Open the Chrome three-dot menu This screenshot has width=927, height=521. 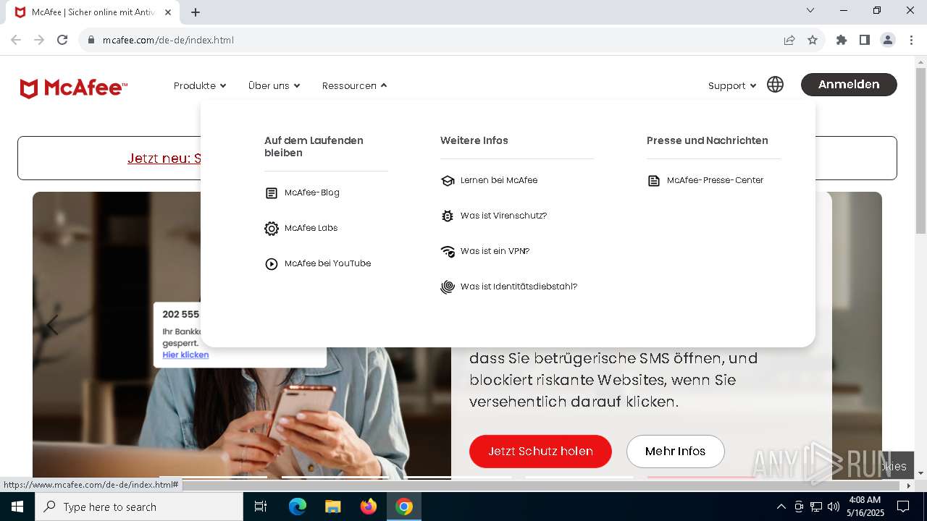coord(911,40)
